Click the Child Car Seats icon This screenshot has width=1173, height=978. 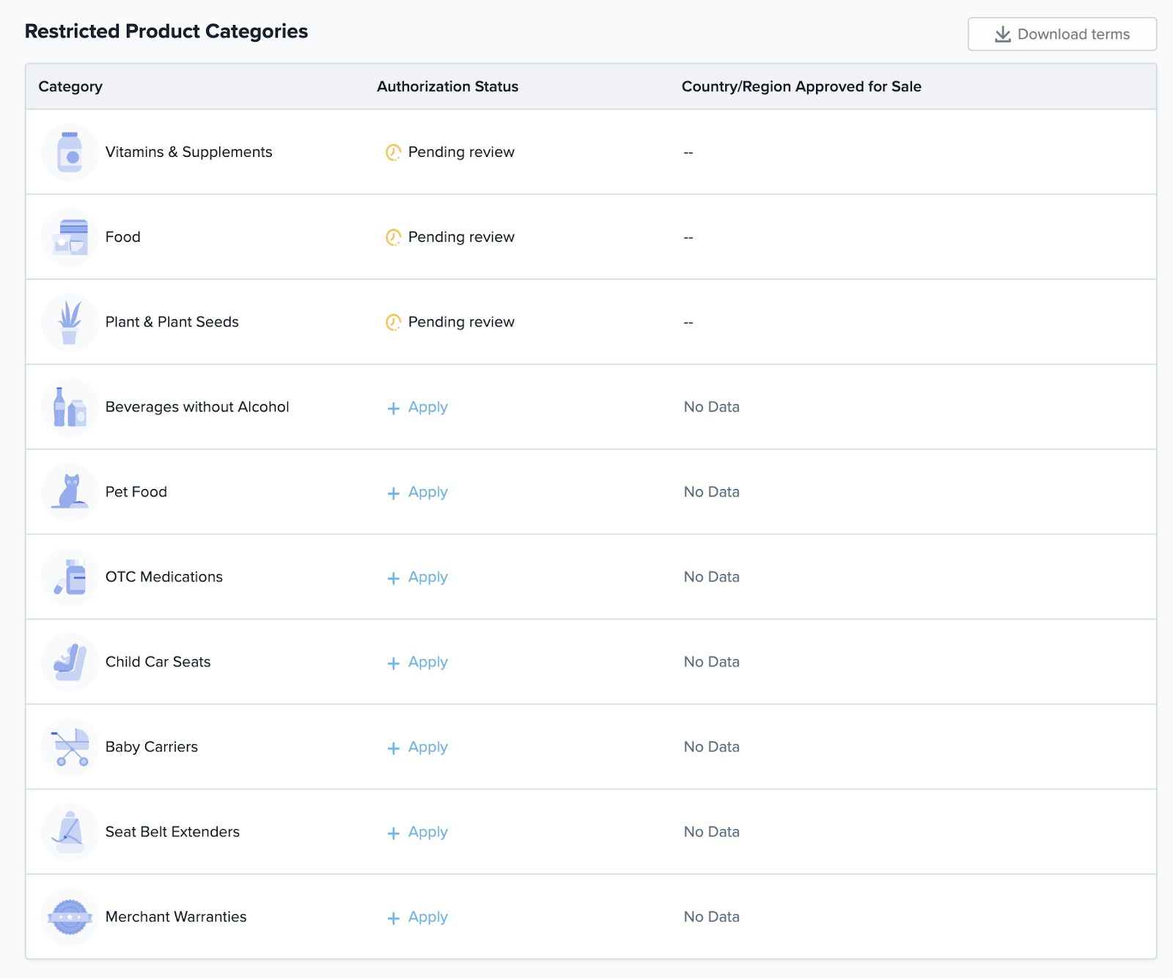(x=70, y=663)
